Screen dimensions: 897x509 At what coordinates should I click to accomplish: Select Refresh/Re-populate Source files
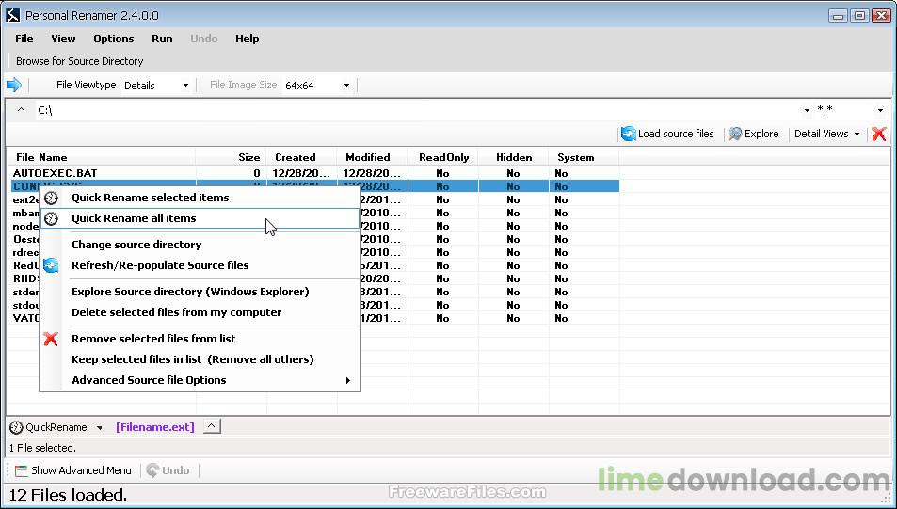[x=200, y=265]
